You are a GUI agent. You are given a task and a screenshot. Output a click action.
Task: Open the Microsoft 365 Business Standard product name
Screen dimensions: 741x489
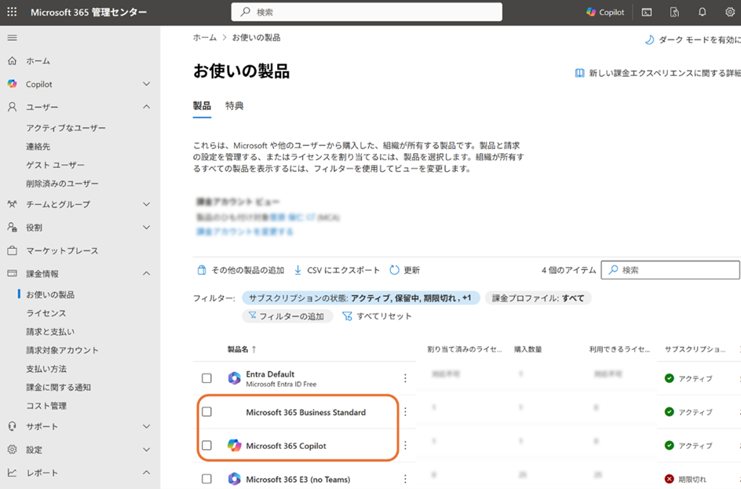(x=306, y=412)
